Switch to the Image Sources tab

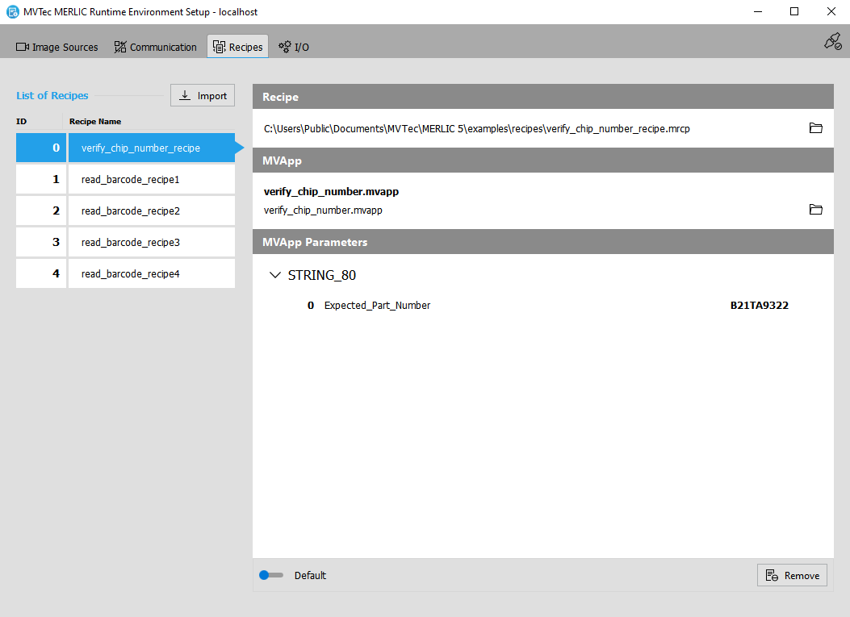click(x=57, y=47)
